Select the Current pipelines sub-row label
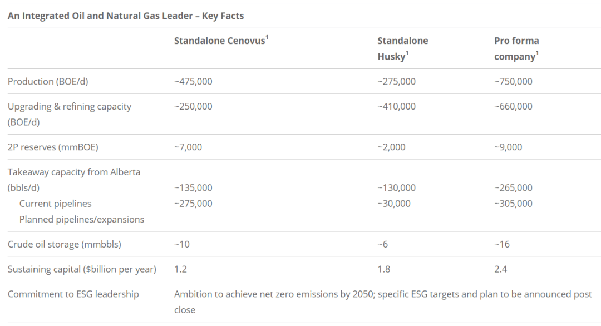The image size is (601, 326). (55, 204)
